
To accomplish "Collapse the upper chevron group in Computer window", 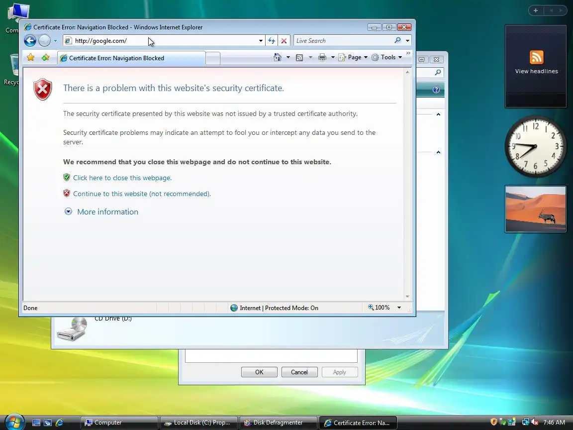I will [x=439, y=114].
